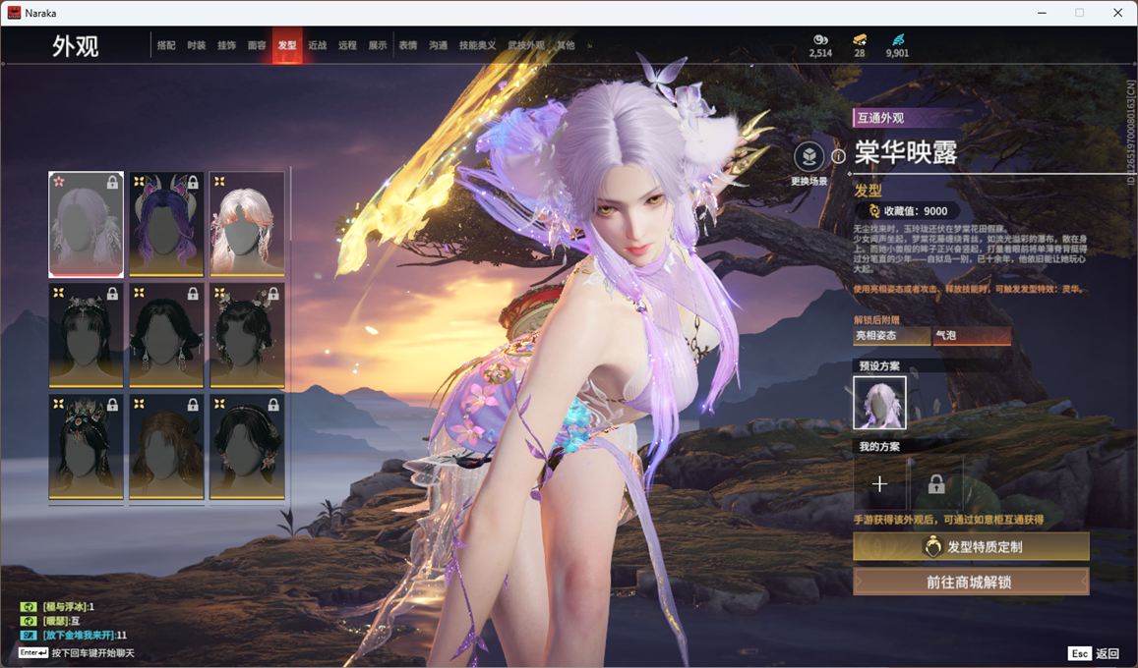Click the chat message from 放下金堆我来开

tap(74, 635)
